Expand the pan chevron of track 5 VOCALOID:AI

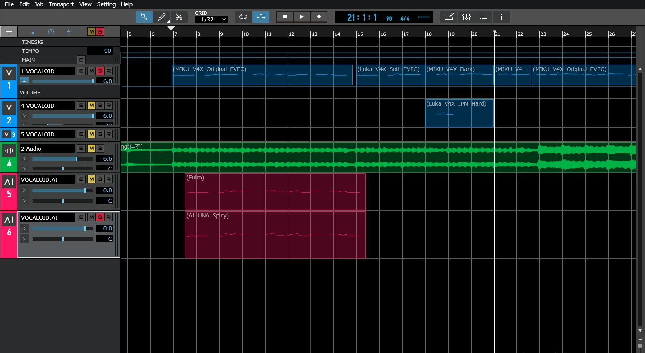[x=24, y=201]
